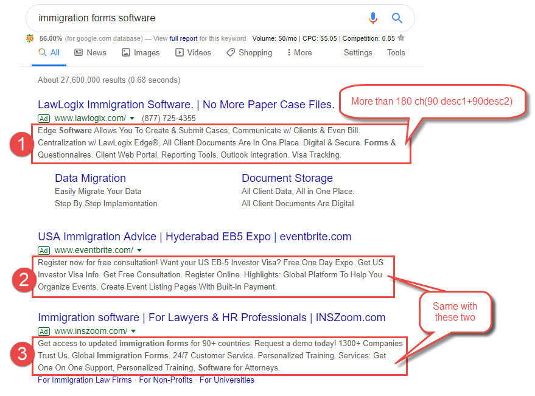Click the three-dot More icon

[288, 52]
